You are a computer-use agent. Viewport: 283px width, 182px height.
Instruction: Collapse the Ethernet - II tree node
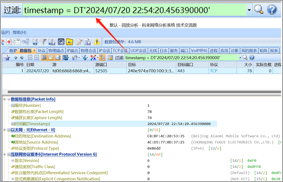coord(8,130)
